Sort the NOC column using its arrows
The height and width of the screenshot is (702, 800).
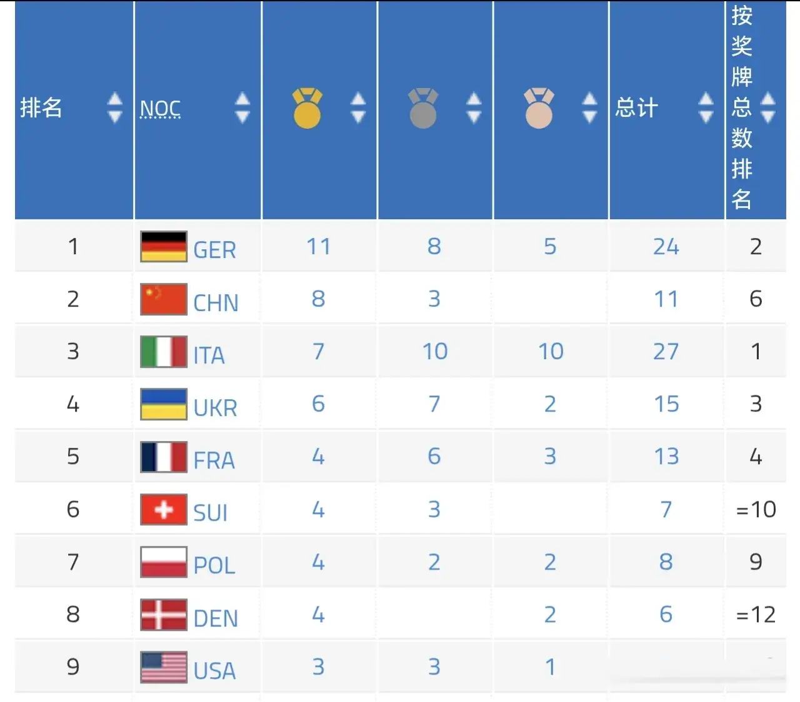pos(242,108)
